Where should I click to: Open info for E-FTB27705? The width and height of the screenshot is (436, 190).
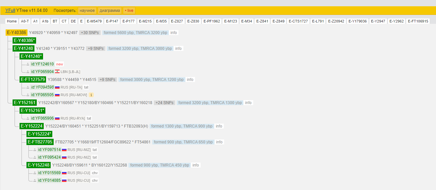[219, 142]
